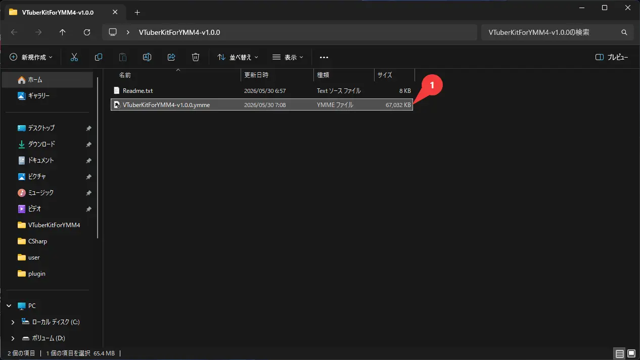Open user folder in sidebar

(x=48, y=258)
